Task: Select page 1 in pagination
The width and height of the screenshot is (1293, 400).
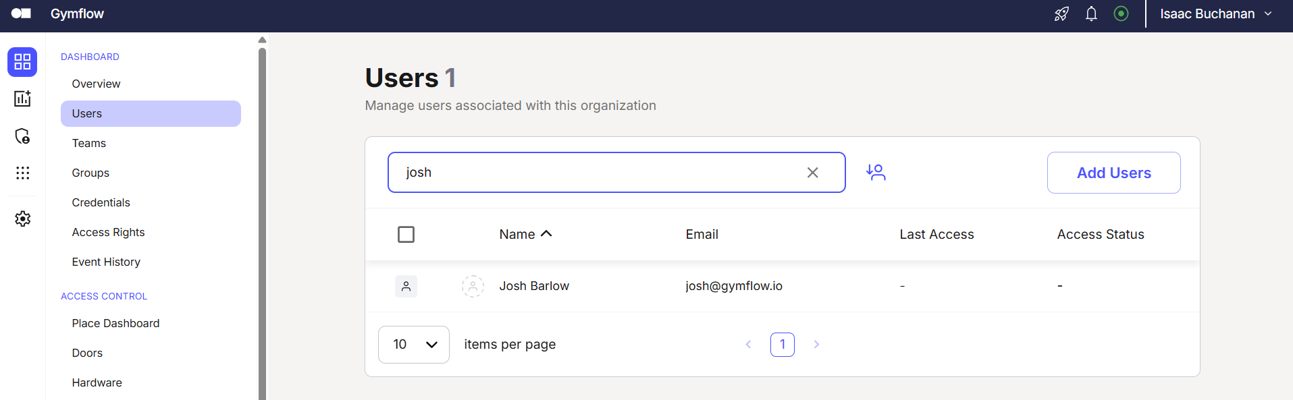Action: [x=782, y=345]
